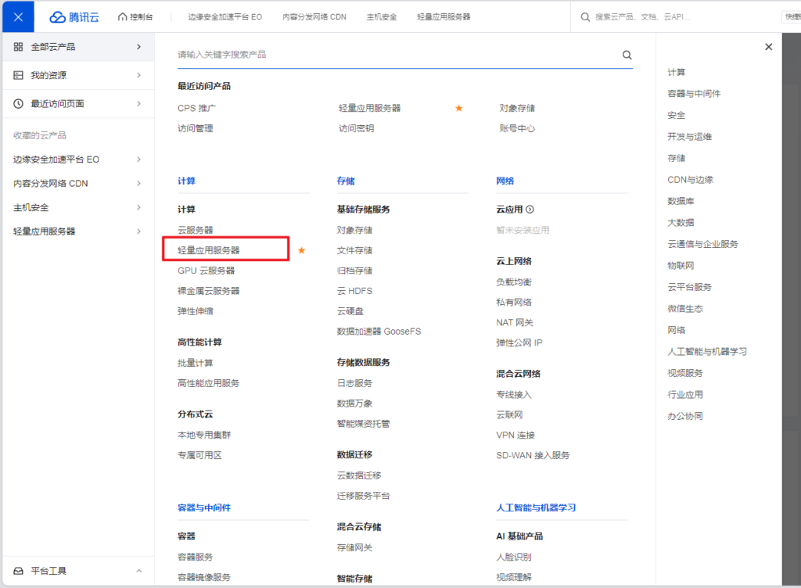Click the magnifier icon in product search

627,55
